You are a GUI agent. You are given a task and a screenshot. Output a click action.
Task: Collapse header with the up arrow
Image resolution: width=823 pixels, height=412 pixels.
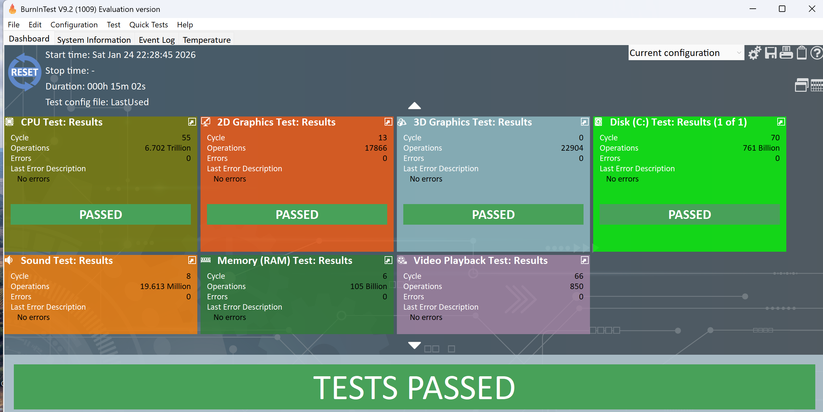pos(414,106)
